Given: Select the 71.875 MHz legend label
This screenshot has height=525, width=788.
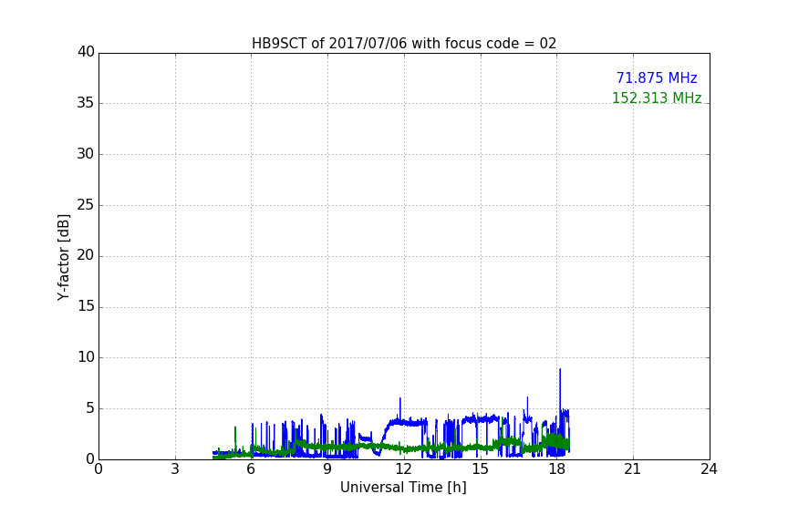Looking at the screenshot, I should click(657, 78).
